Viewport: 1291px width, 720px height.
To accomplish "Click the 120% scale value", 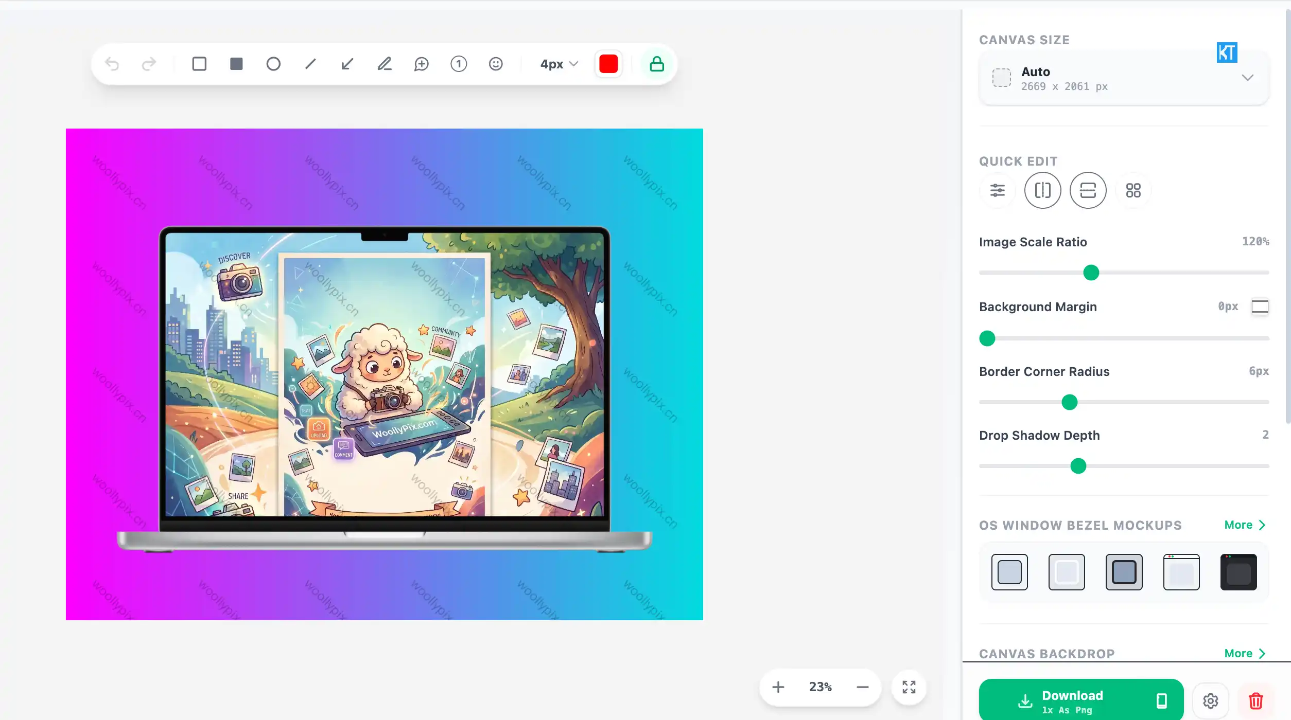I will pyautogui.click(x=1255, y=242).
